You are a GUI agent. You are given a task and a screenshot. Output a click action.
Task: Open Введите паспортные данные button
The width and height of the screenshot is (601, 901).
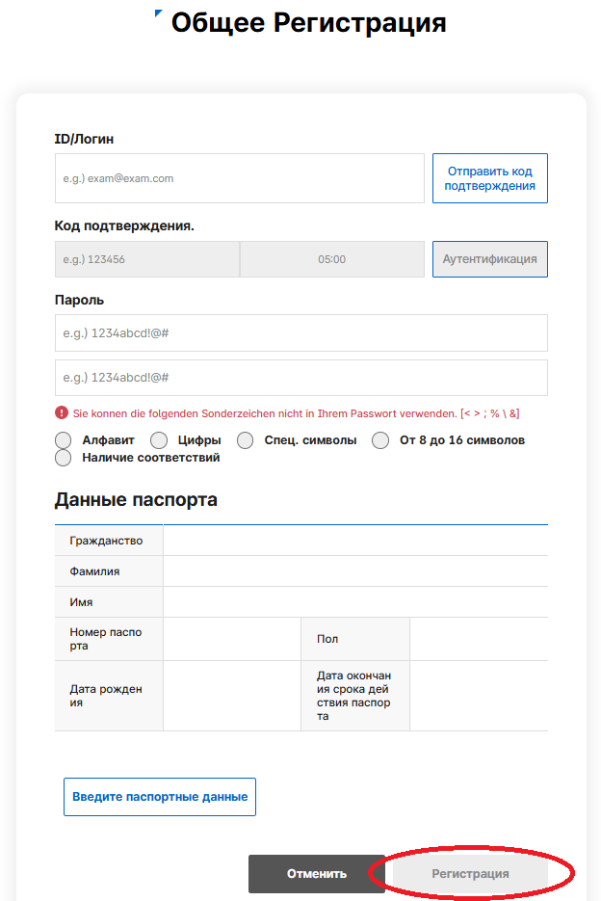[x=160, y=796]
